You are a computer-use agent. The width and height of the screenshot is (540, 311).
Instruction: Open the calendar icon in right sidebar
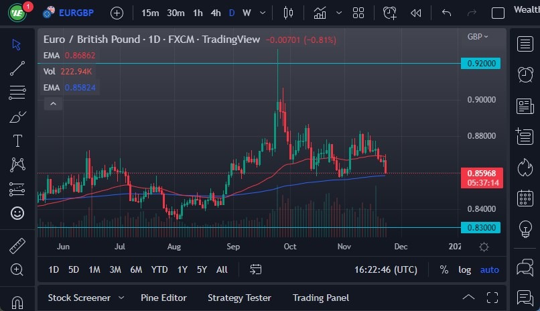(x=525, y=198)
